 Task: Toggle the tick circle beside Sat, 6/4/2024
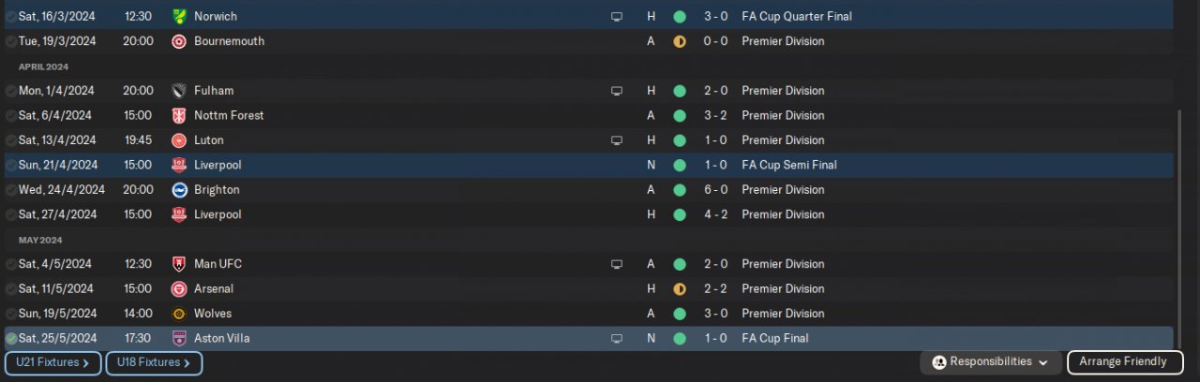(10, 116)
